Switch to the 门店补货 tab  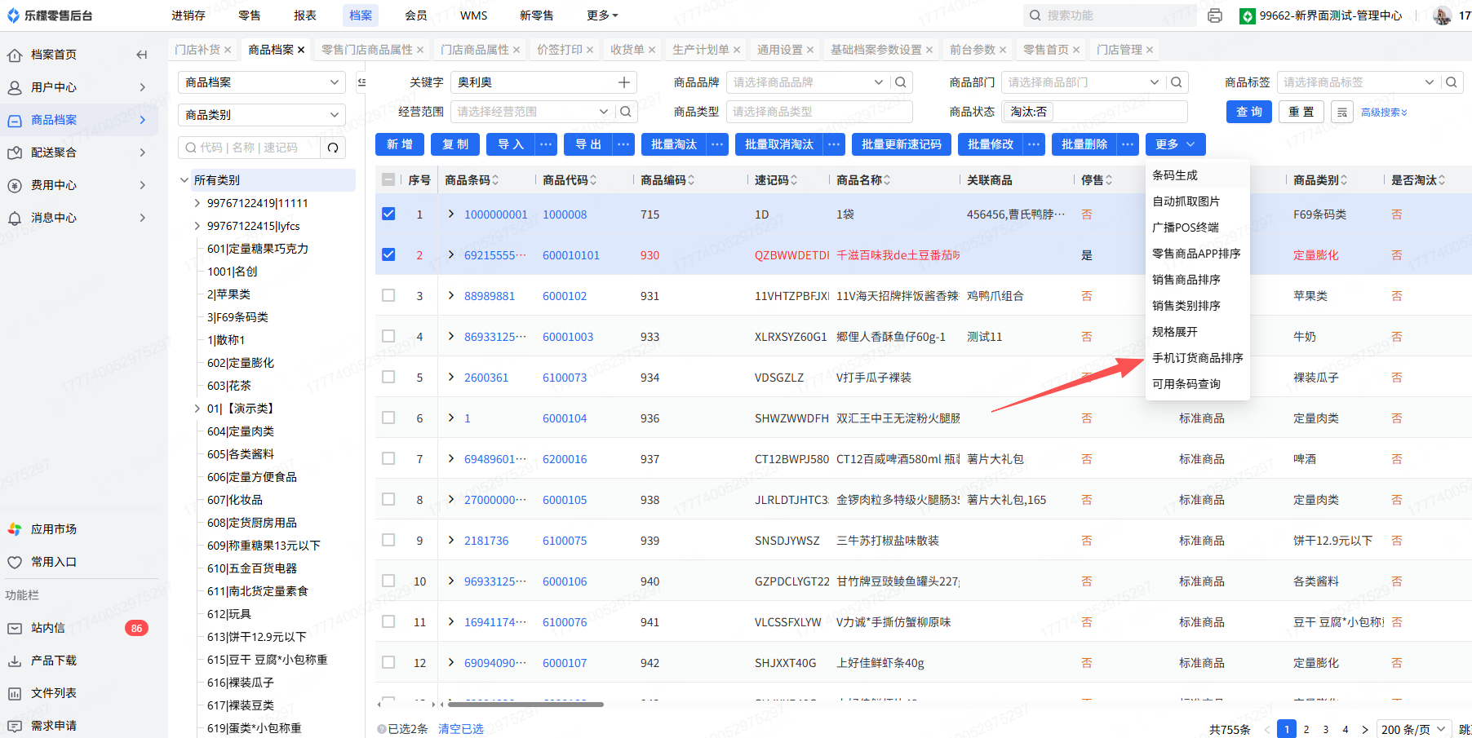(197, 50)
